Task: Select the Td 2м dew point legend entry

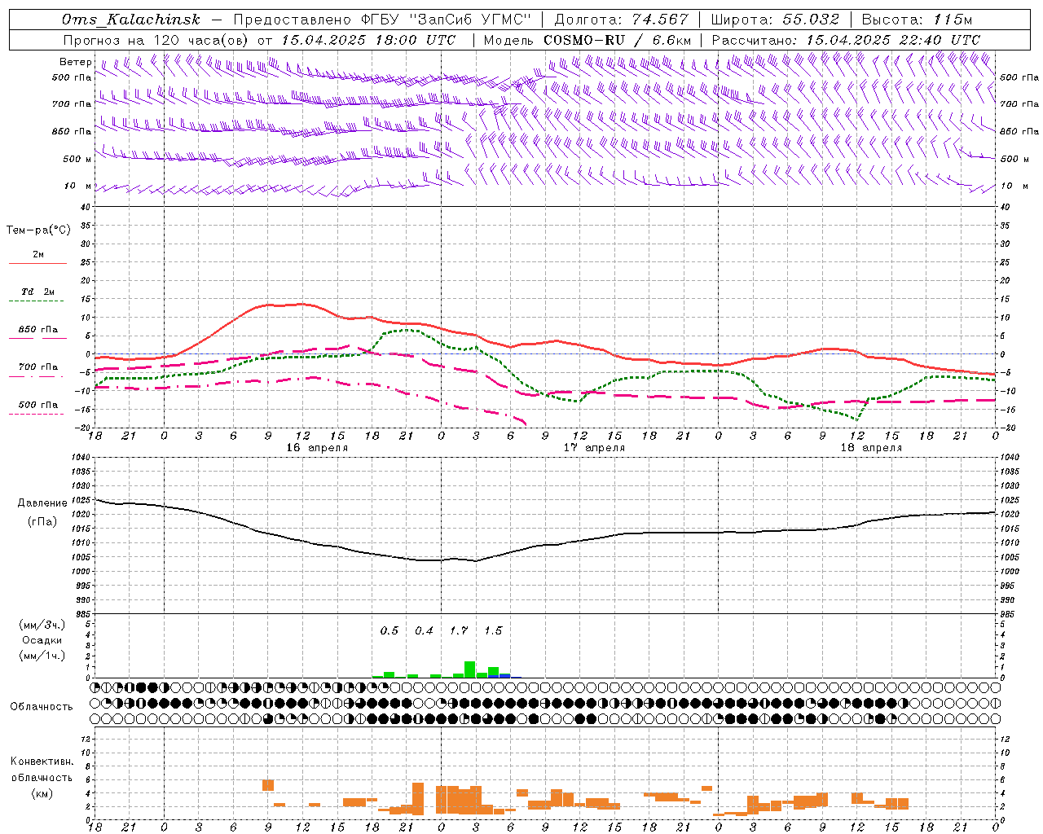Action: click(x=38, y=292)
